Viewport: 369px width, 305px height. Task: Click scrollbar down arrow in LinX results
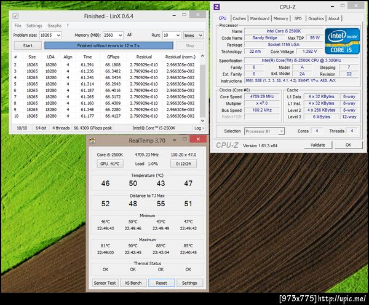click(202, 120)
